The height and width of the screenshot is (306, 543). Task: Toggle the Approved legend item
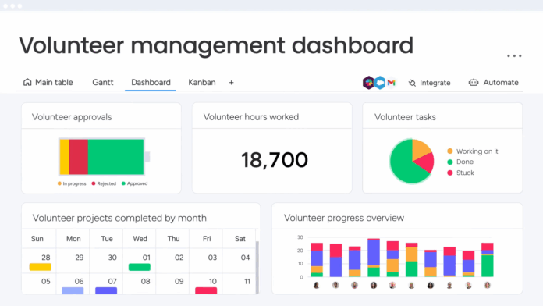(135, 183)
